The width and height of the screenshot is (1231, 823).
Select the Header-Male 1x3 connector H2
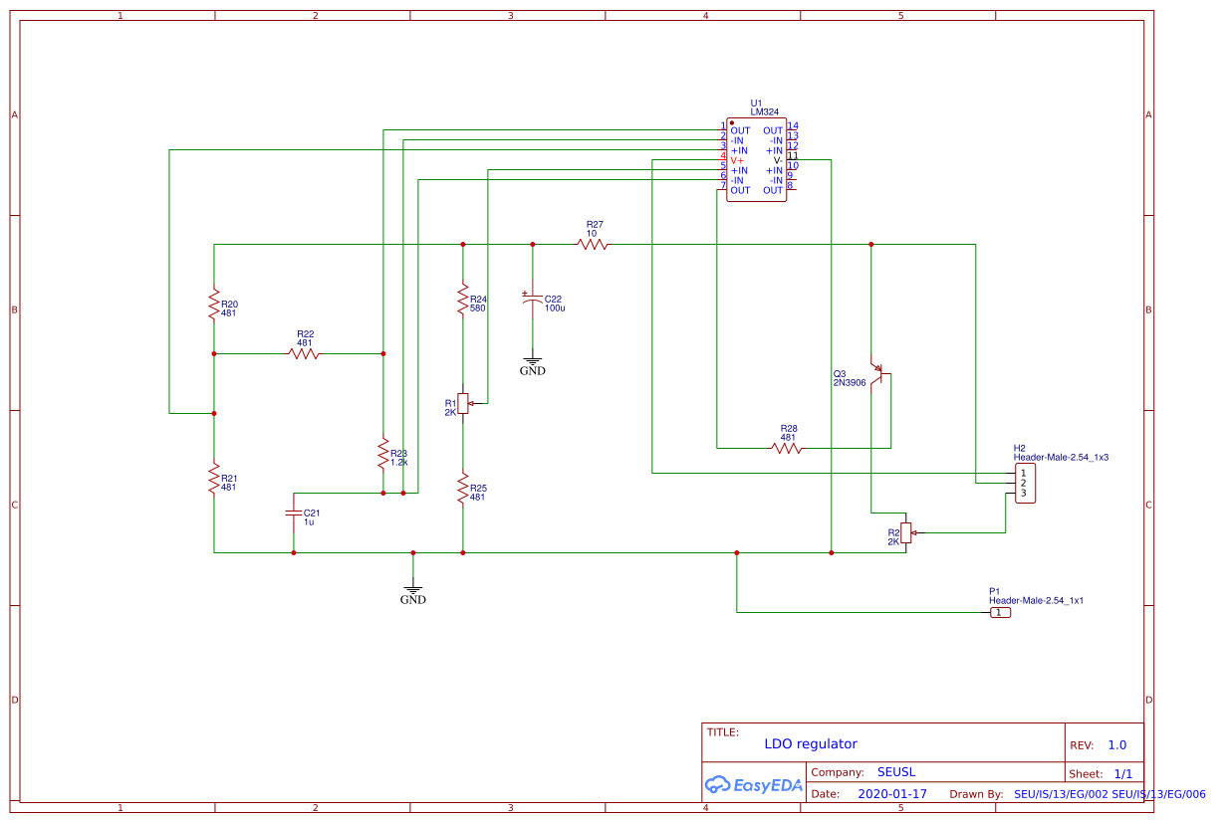pyautogui.click(x=1025, y=483)
